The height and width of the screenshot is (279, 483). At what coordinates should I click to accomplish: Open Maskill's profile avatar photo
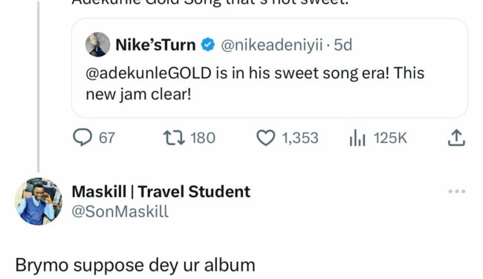click(x=39, y=202)
